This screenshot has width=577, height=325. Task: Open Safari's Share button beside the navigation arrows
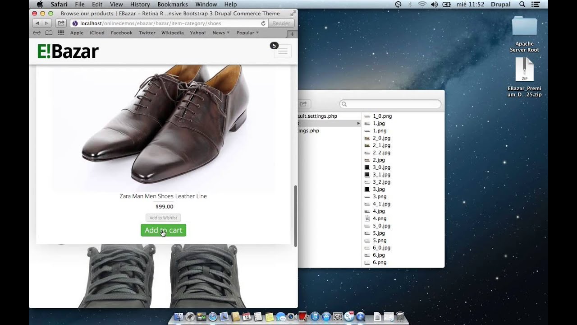pyautogui.click(x=61, y=23)
